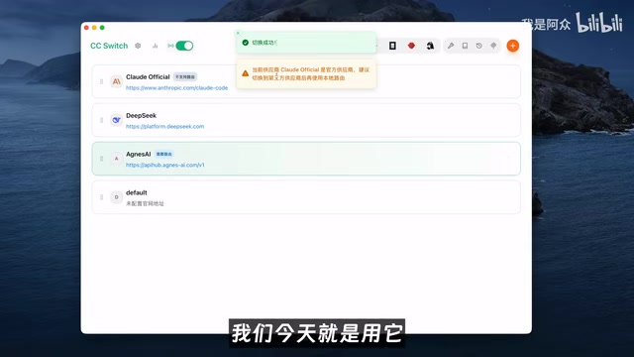
Task: Select the black figure app icon
Action: 430,46
